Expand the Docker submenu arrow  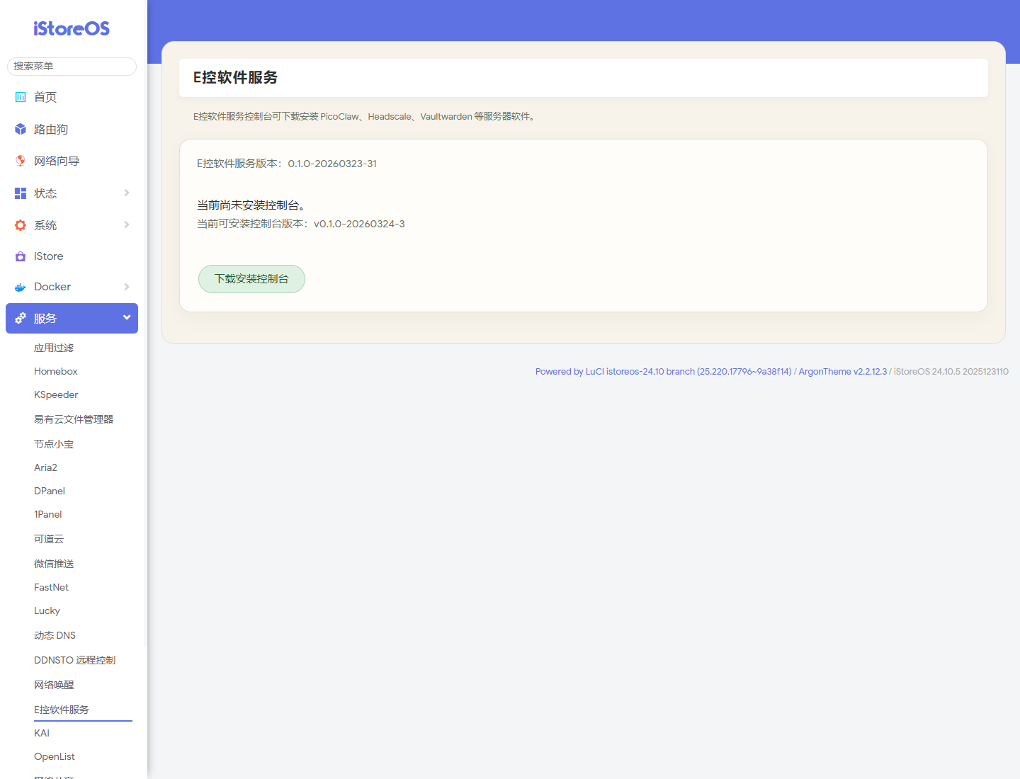(x=127, y=287)
